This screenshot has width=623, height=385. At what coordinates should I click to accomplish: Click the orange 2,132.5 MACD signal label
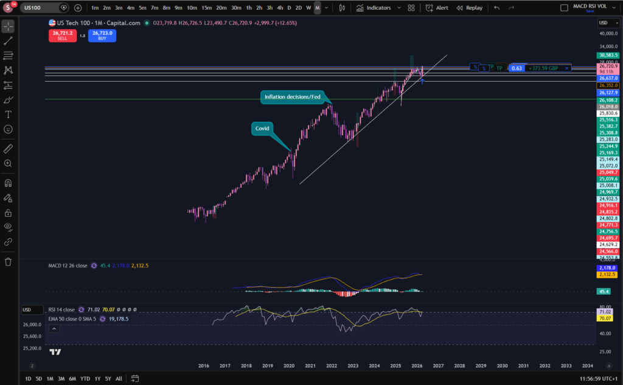607,274
